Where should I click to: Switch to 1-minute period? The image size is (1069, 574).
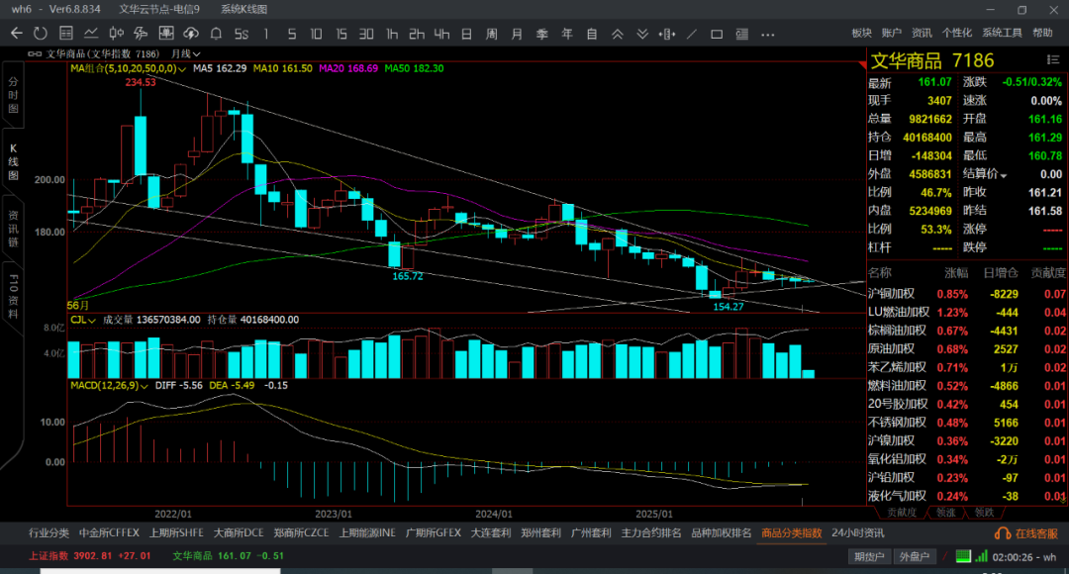tap(266, 34)
